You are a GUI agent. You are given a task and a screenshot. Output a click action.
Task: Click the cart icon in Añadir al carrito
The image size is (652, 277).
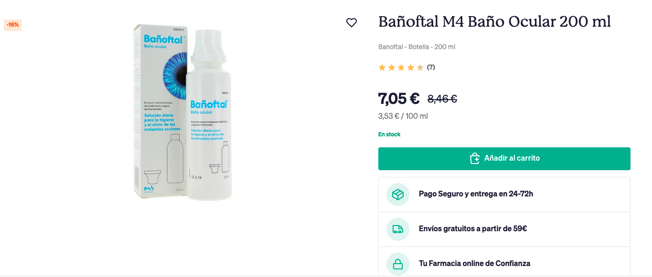click(474, 158)
